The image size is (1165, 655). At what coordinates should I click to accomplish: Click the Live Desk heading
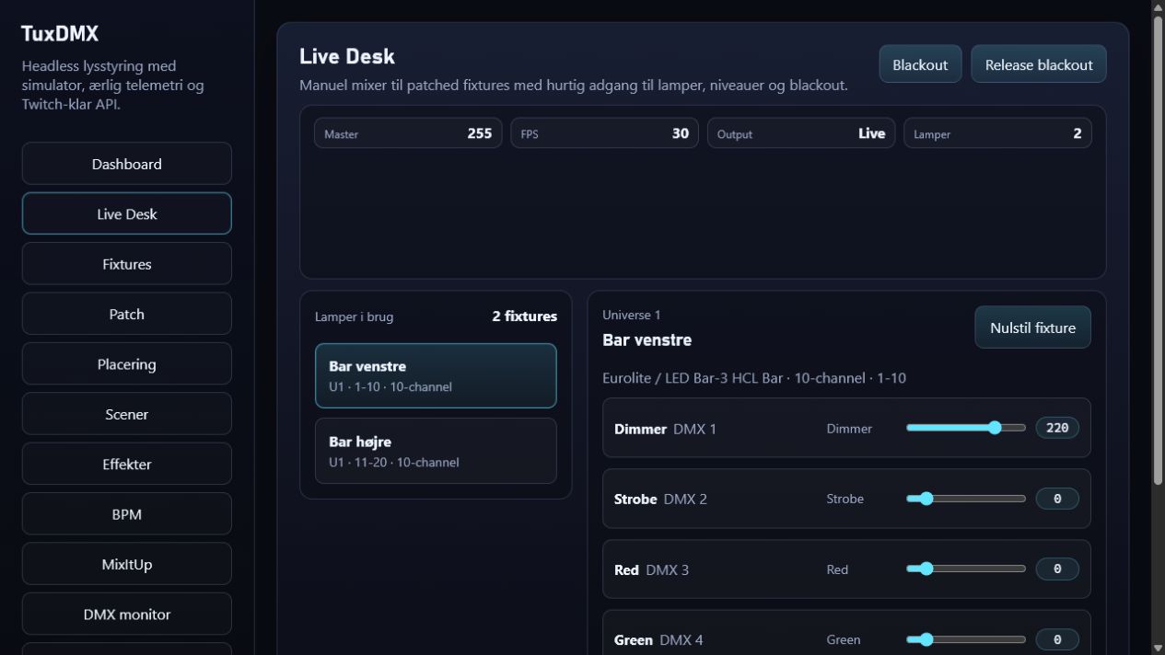click(x=347, y=56)
